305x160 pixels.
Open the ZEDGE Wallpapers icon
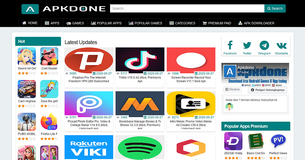(233, 141)
